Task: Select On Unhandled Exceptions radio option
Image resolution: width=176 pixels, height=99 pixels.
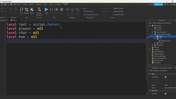Action: click(x=82, y=15)
